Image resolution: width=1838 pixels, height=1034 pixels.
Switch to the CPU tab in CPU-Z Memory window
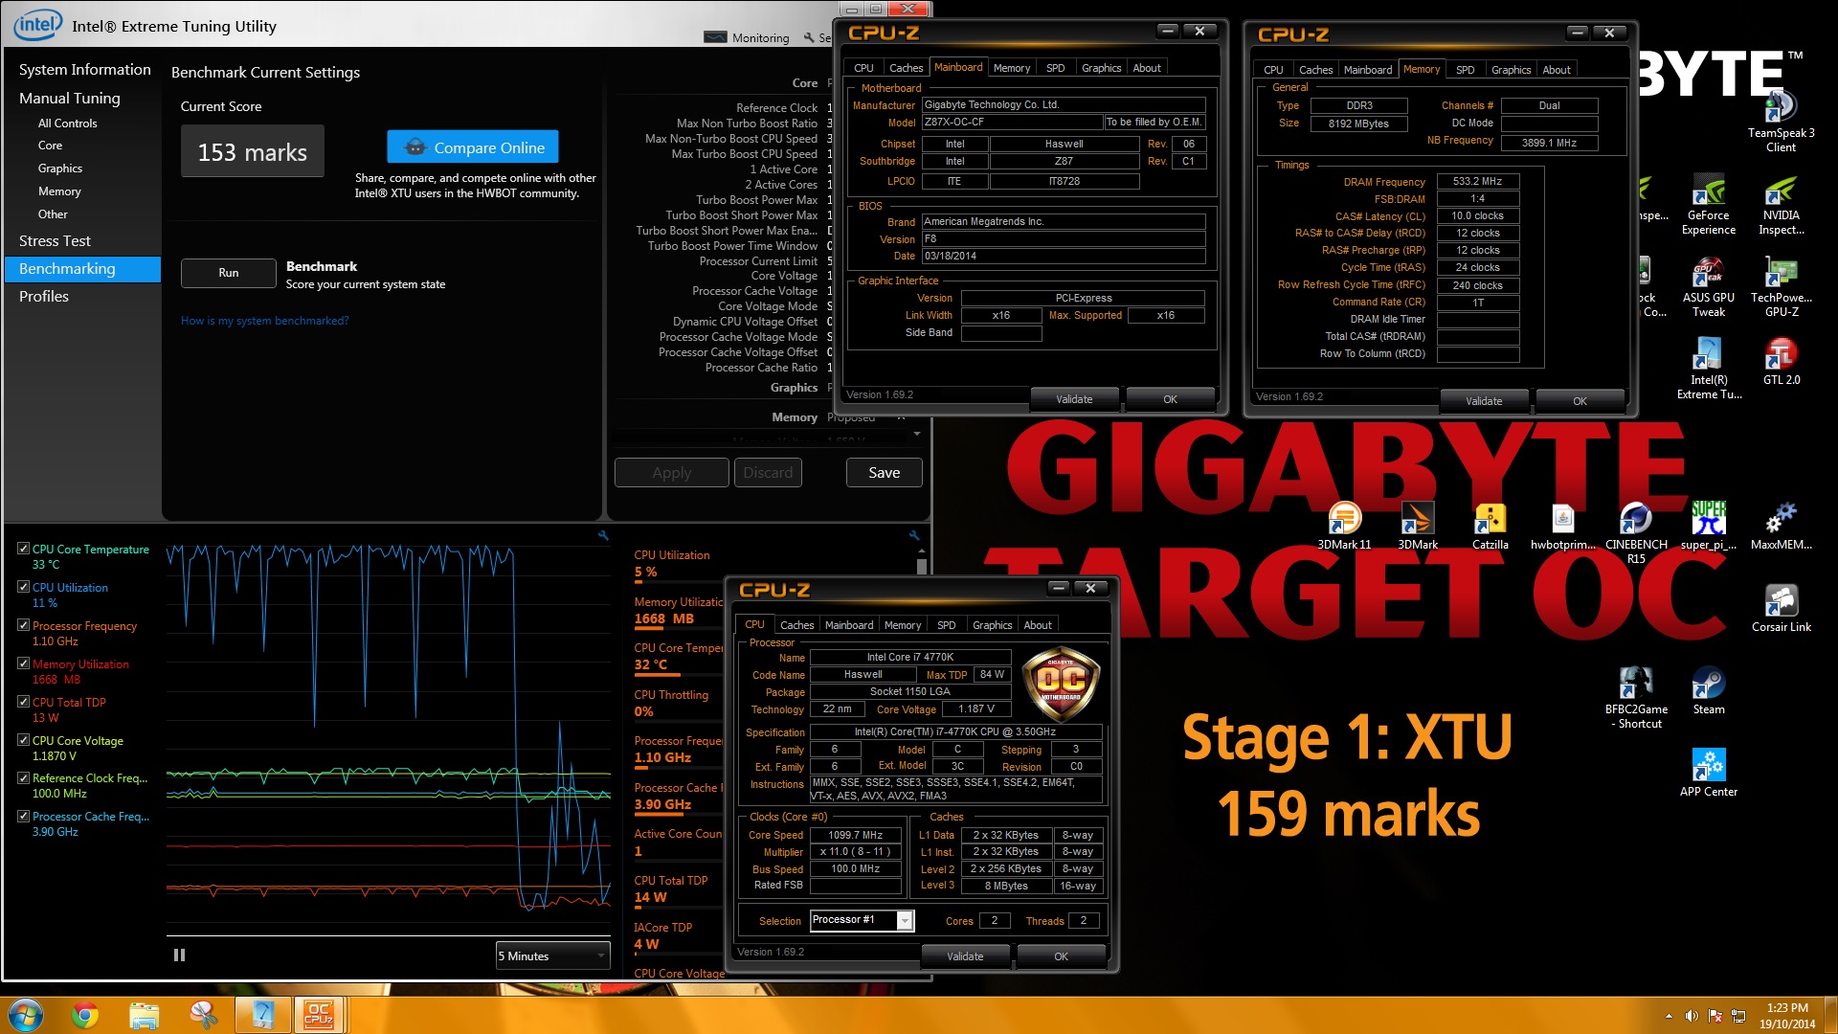click(1273, 70)
